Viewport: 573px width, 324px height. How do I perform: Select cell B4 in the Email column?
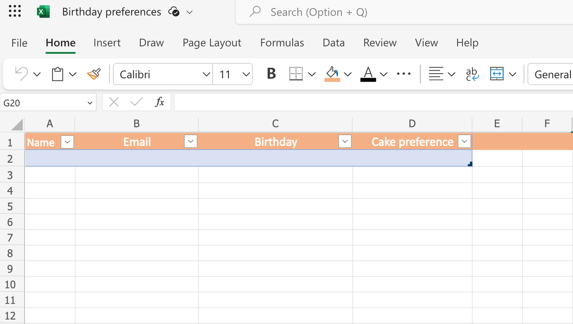coord(136,190)
